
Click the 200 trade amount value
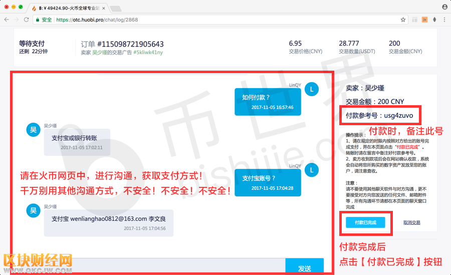(x=394, y=43)
